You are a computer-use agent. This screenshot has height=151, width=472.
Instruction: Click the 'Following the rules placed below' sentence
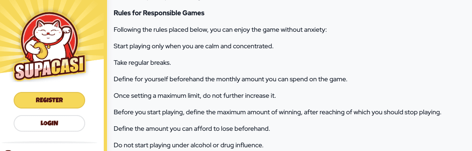coord(220,30)
